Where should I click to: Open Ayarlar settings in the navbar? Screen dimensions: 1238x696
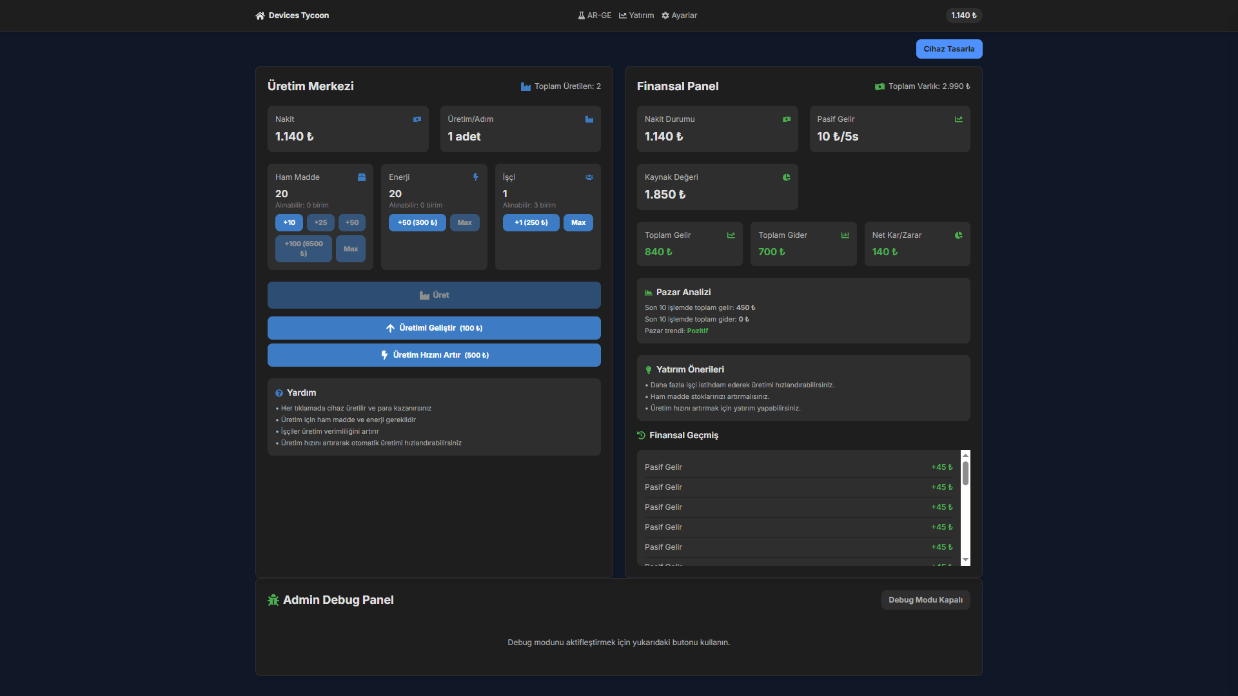679,15
